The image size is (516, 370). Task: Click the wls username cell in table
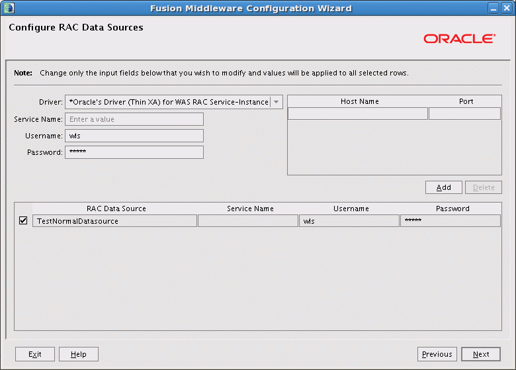[349, 221]
